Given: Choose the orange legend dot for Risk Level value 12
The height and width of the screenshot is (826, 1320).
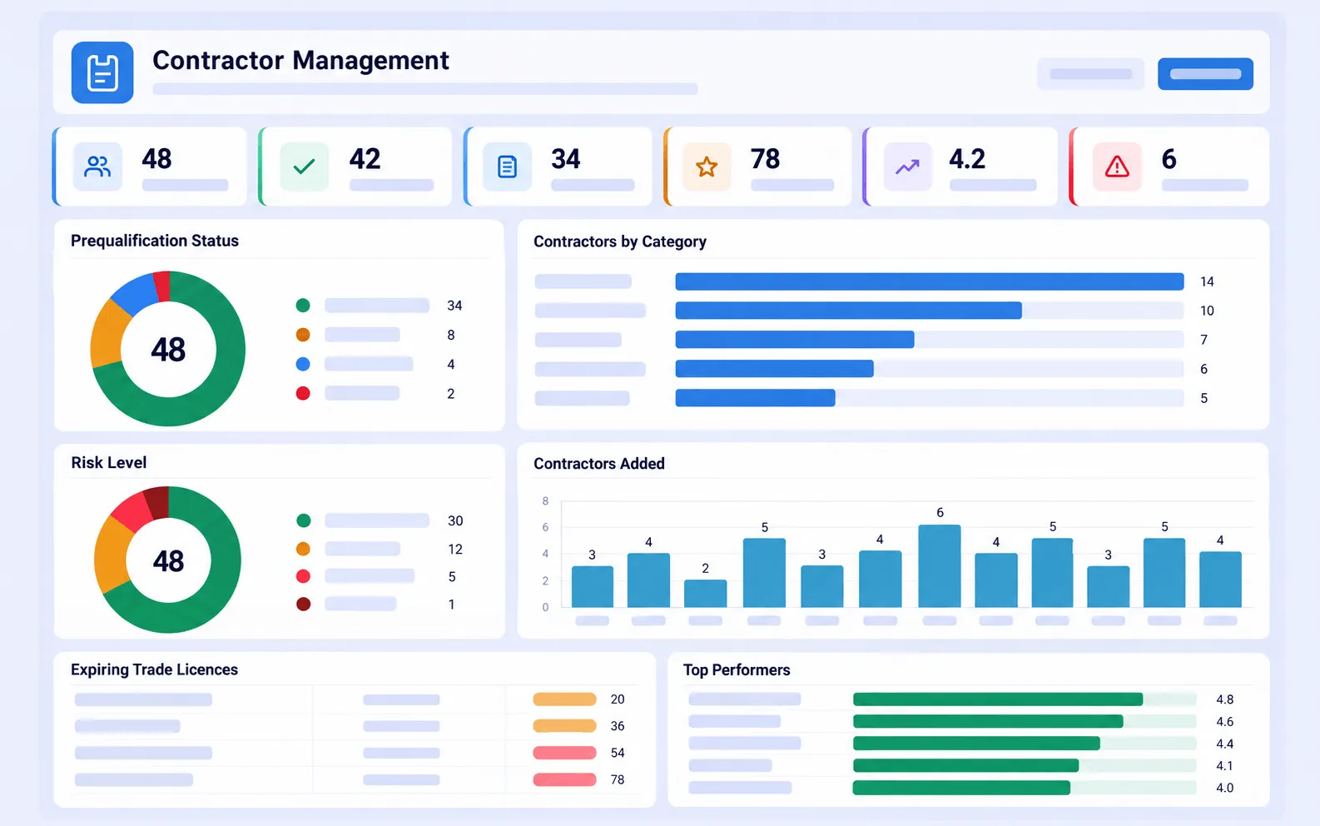Looking at the screenshot, I should point(303,549).
